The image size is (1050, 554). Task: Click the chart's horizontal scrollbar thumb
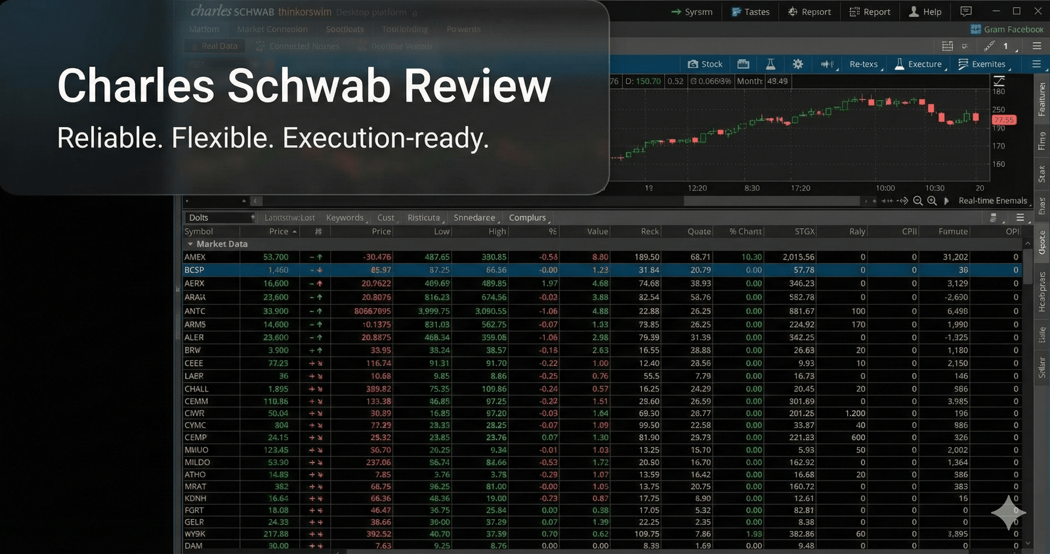[x=771, y=201]
